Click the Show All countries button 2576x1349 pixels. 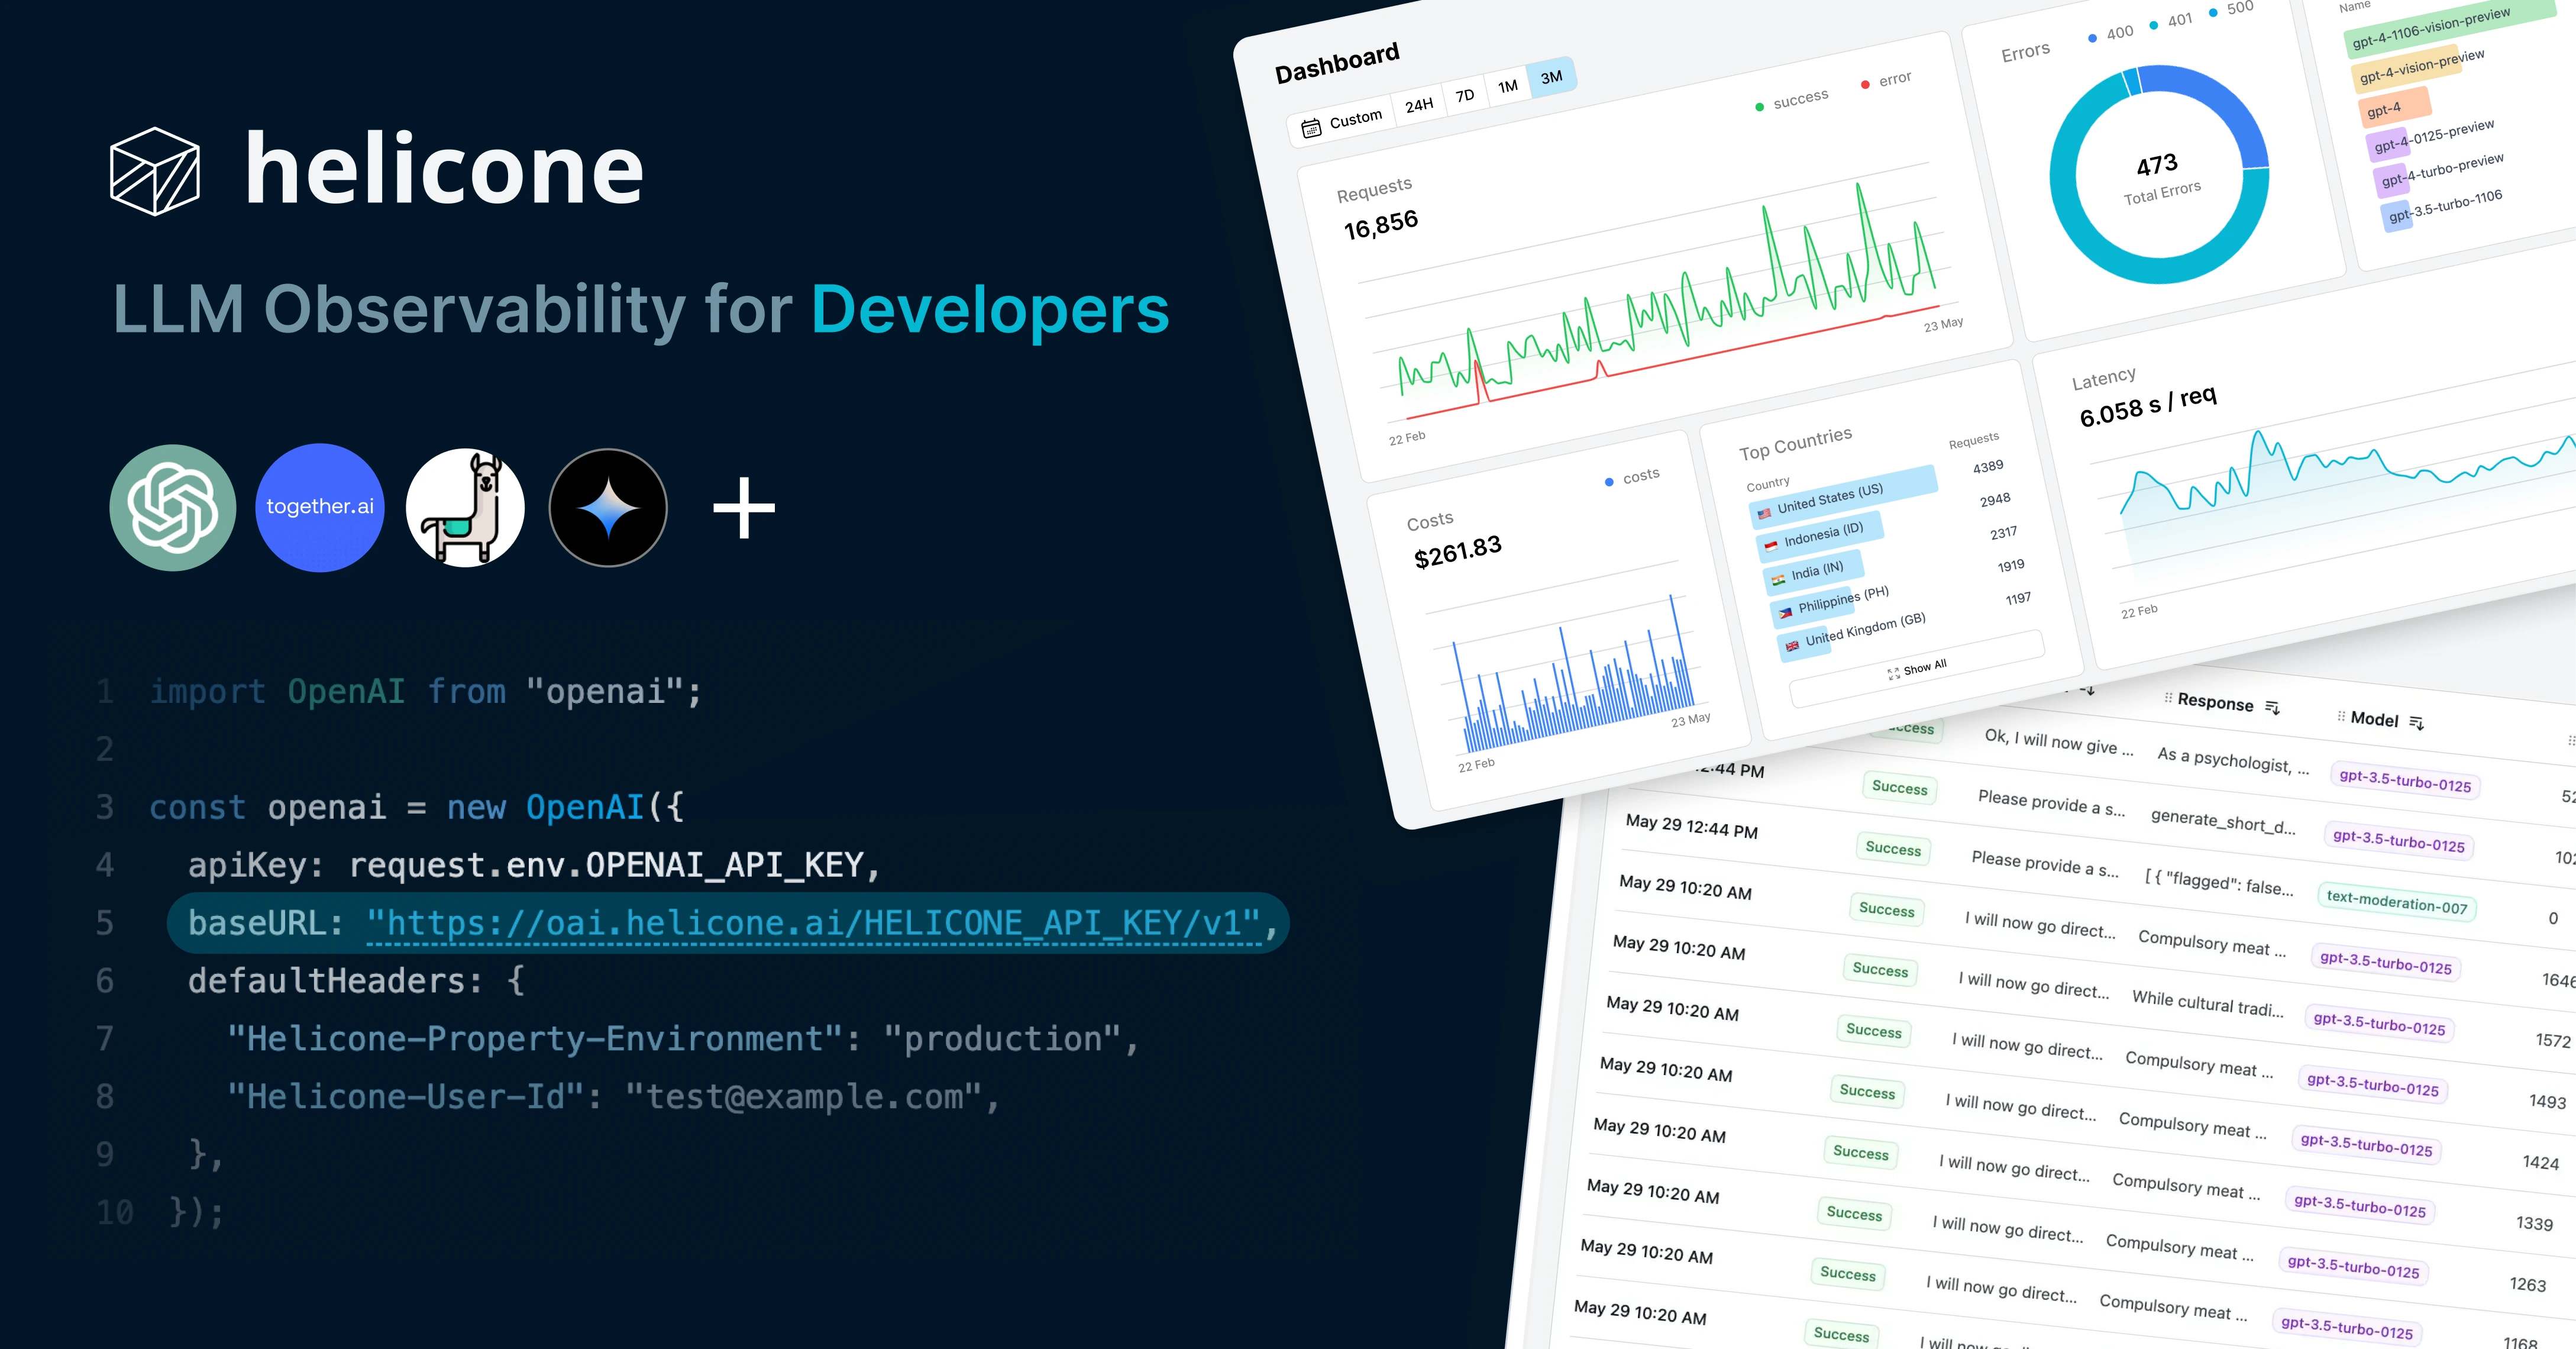click(x=1917, y=669)
